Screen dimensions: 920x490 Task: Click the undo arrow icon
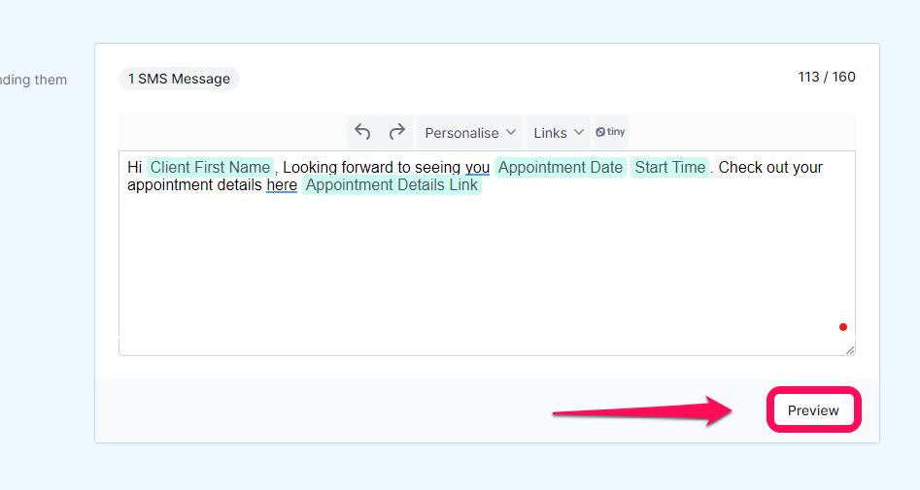[362, 133]
